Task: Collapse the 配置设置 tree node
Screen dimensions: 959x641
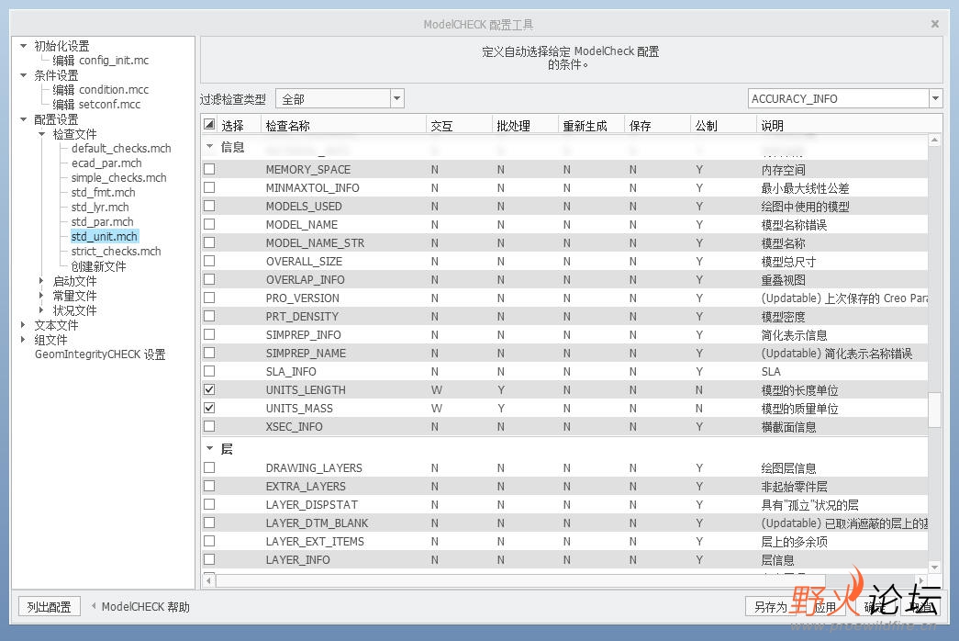Action: click(23, 119)
